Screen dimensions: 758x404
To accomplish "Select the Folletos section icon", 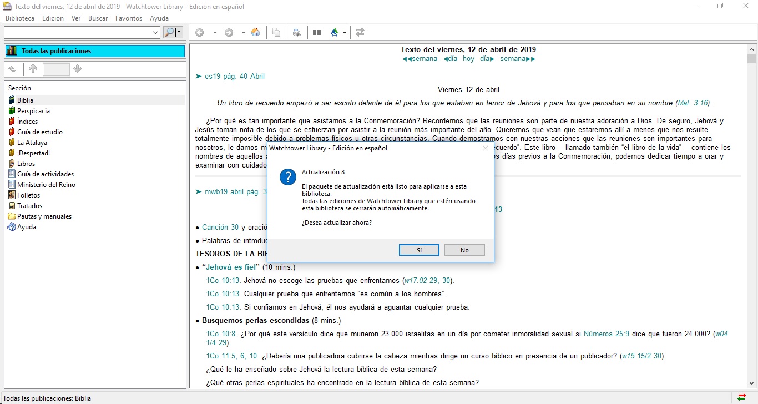I will 12,195.
